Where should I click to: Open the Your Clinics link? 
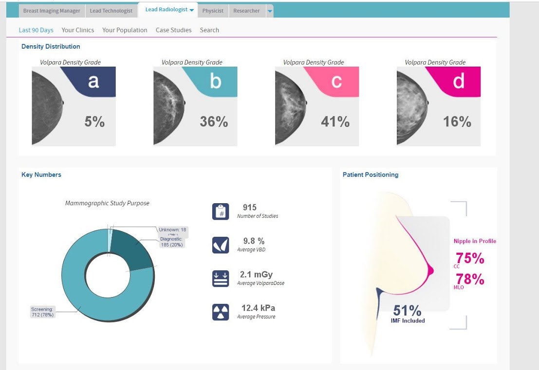pyautogui.click(x=78, y=30)
